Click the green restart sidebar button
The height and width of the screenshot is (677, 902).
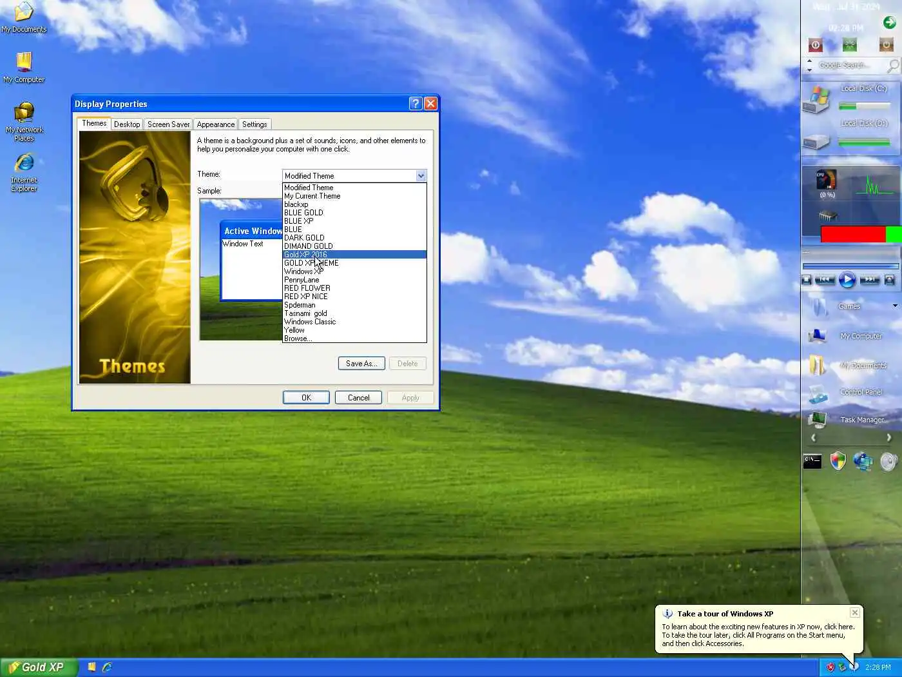click(850, 44)
